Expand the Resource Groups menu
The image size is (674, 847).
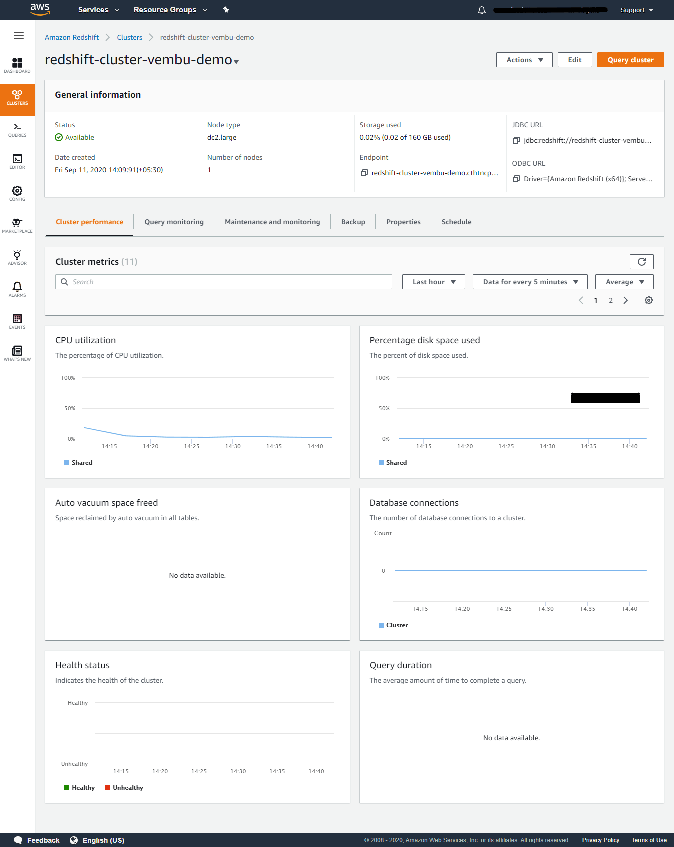click(x=170, y=10)
